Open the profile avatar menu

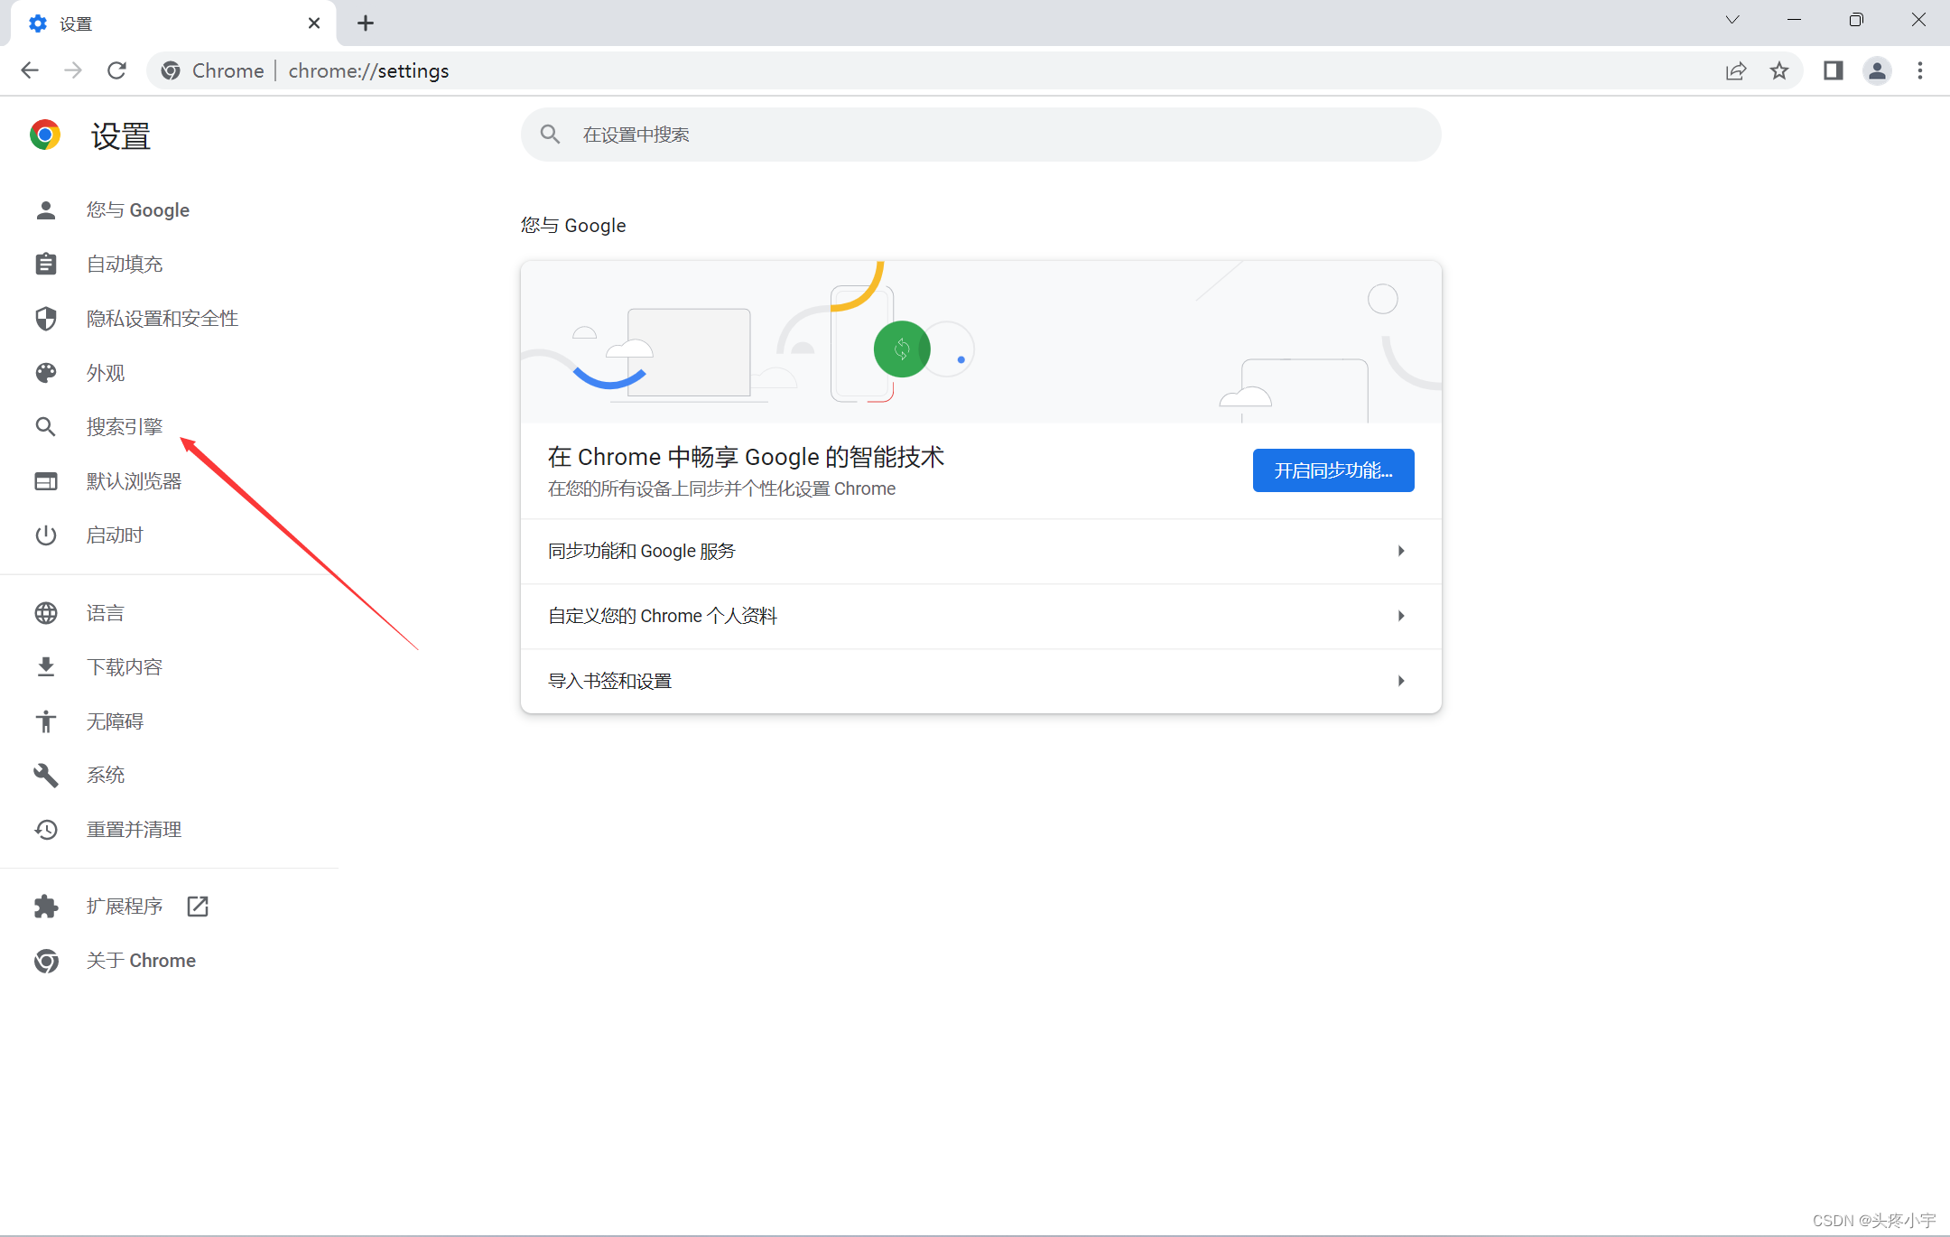click(x=1877, y=70)
